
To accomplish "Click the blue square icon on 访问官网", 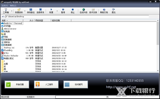I will [67, 84].
